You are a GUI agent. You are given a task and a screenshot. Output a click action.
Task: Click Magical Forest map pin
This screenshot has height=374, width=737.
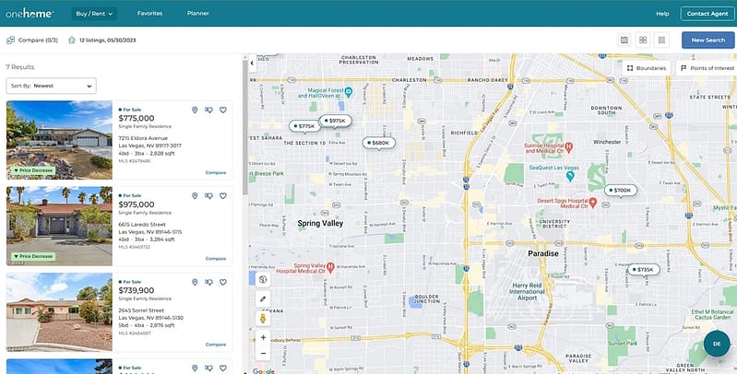coord(349,91)
